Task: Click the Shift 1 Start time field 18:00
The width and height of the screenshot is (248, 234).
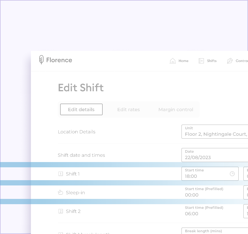Action: tap(210, 174)
